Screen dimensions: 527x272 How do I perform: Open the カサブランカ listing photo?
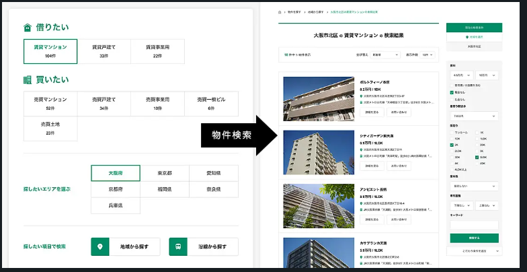[319, 253]
